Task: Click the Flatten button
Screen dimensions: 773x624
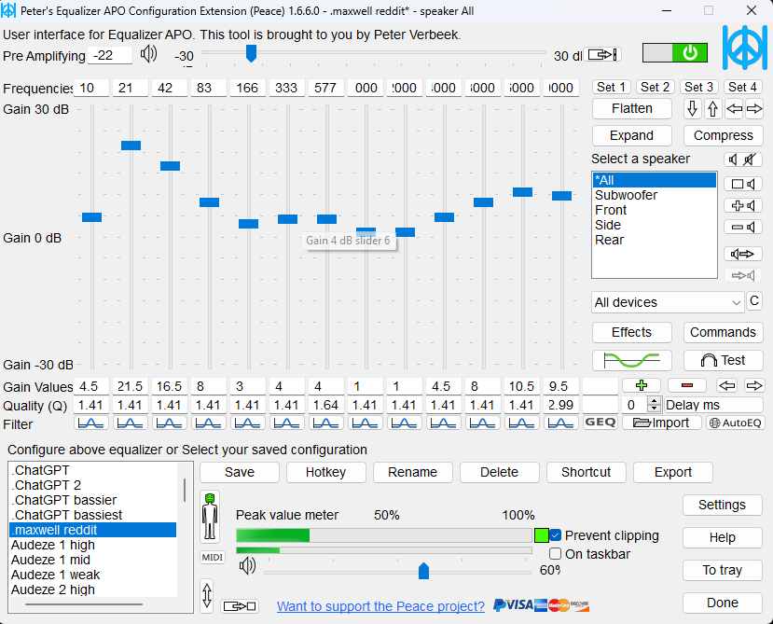Action: coord(631,108)
